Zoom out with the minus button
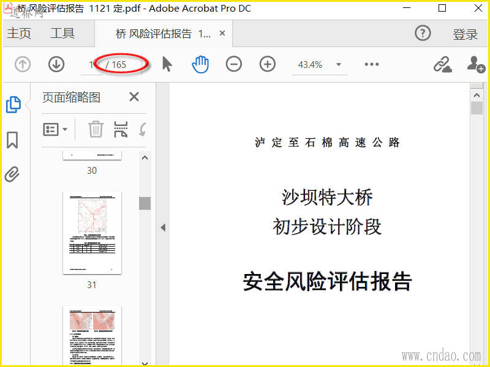Image resolution: width=490 pixels, height=367 pixels. pos(234,64)
